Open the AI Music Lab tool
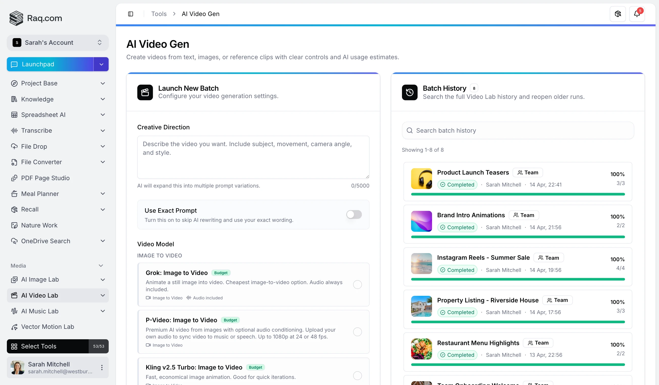The image size is (659, 385). [40, 311]
